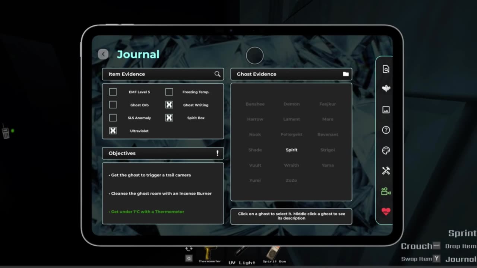The height and width of the screenshot is (268, 477).
Task: Click the Ghost Evidence header bar
Action: (x=291, y=74)
